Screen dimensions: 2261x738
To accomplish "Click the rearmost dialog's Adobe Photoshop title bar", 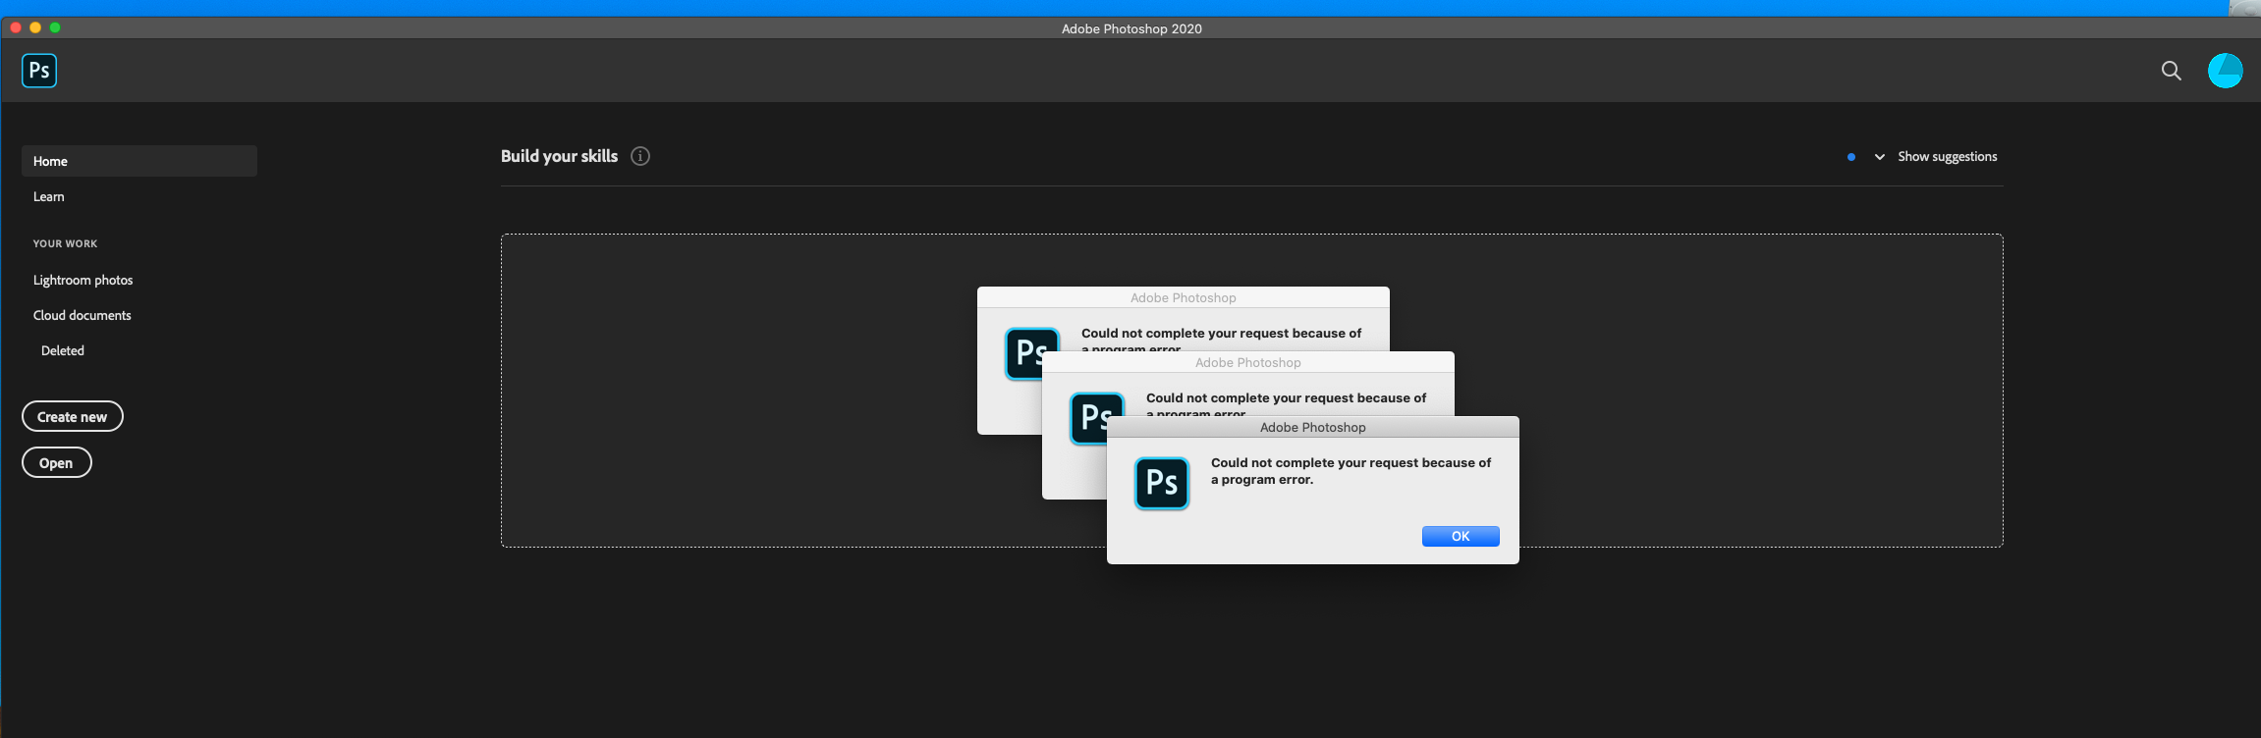I will pos(1184,297).
